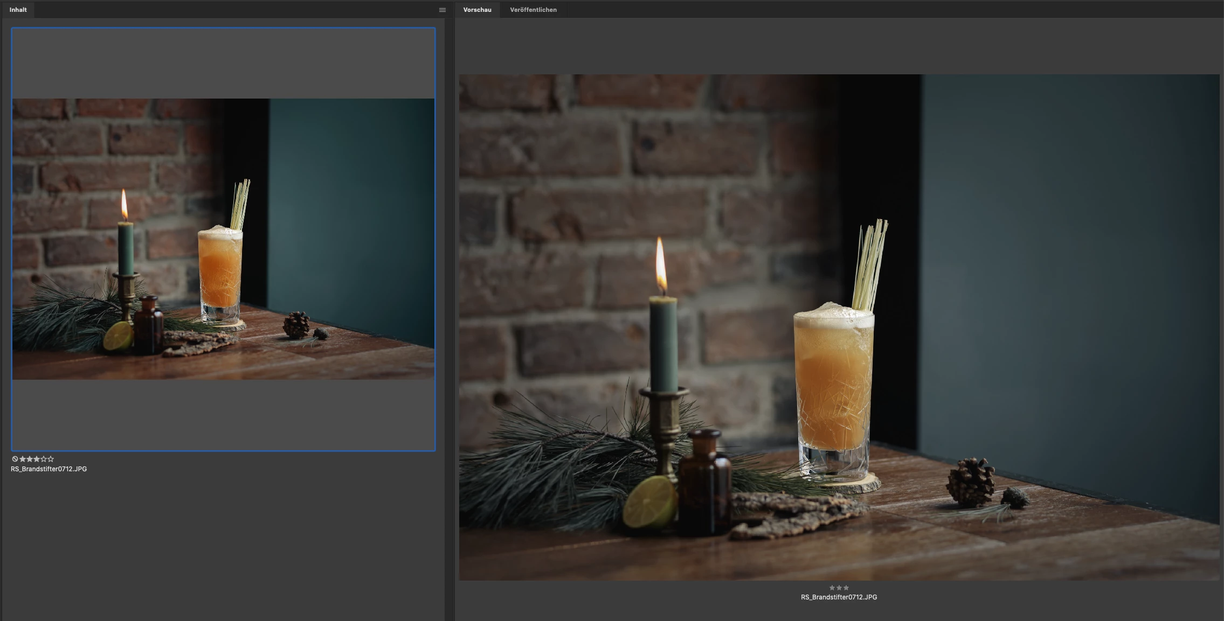Screen dimensions: 1224x621
Task: Set rating to two stars under thumbnail
Action: tap(29, 459)
